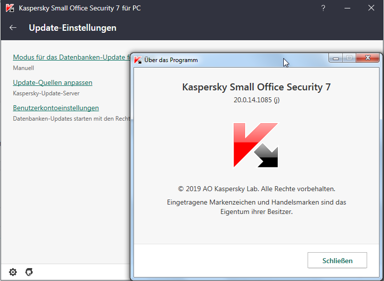Close the Kaspersky main window

click(x=371, y=8)
